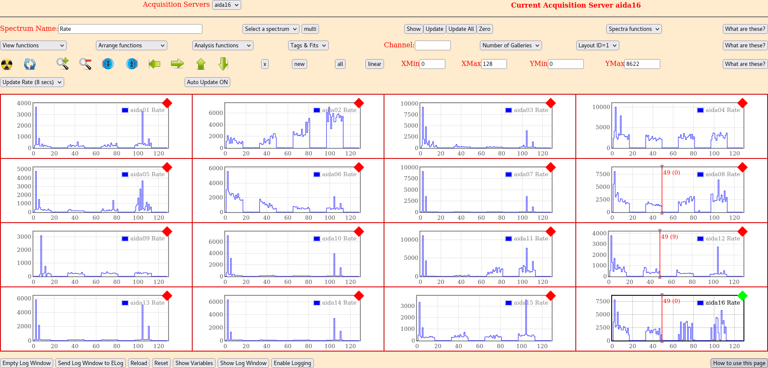The image size is (768, 368).
Task: Click the Update button
Action: pyautogui.click(x=435, y=29)
